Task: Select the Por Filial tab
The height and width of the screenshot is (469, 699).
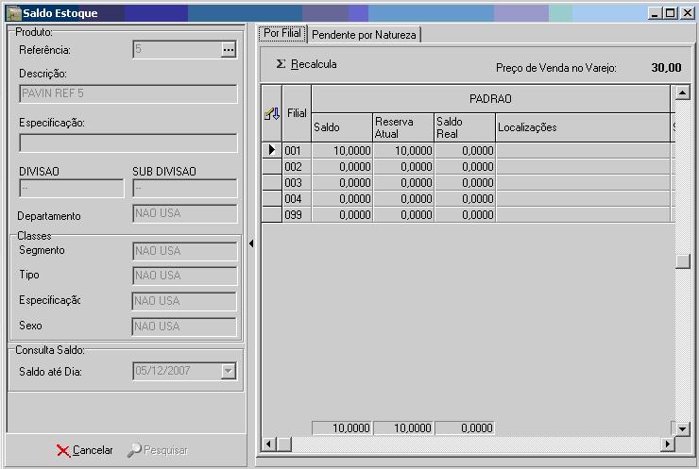Action: click(x=282, y=33)
